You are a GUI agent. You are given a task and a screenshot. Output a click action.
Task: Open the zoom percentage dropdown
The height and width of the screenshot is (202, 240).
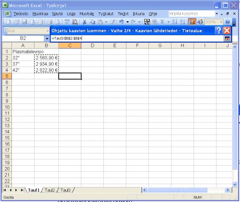(x=221, y=22)
